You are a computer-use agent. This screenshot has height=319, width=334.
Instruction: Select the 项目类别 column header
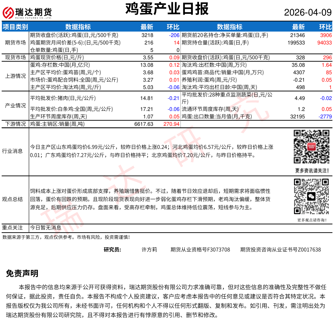15,27
